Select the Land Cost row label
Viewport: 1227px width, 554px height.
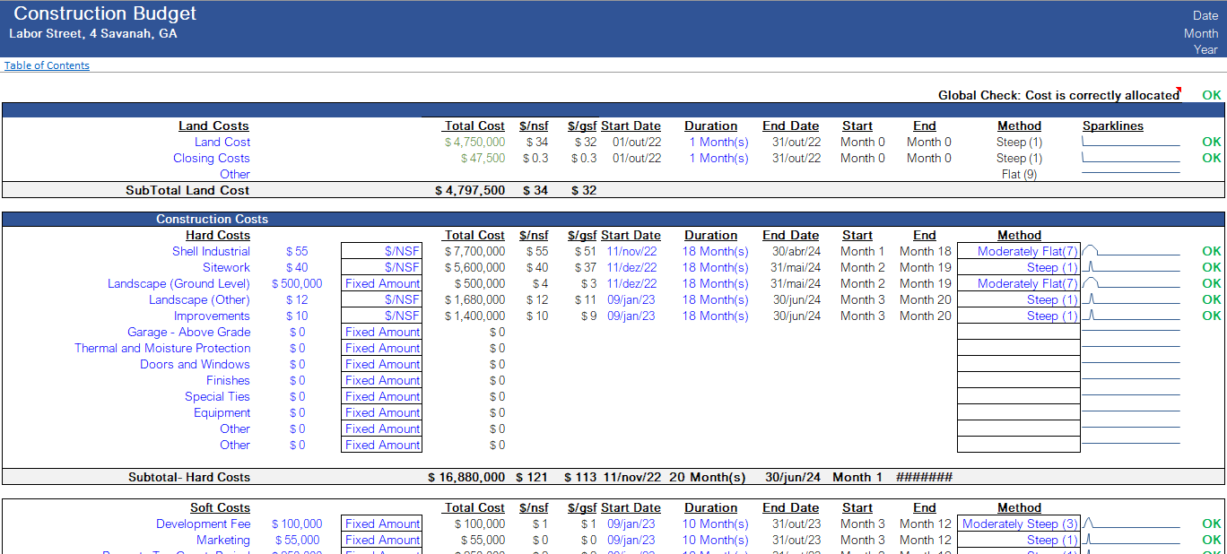pos(222,143)
